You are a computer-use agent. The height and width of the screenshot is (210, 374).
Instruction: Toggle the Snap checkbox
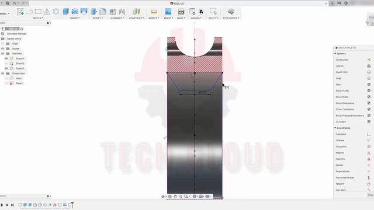pyautogui.click(x=369, y=78)
